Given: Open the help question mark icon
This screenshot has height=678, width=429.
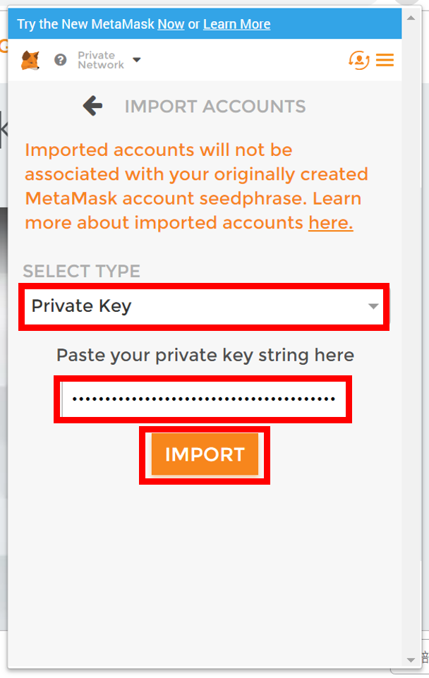Looking at the screenshot, I should (x=61, y=60).
